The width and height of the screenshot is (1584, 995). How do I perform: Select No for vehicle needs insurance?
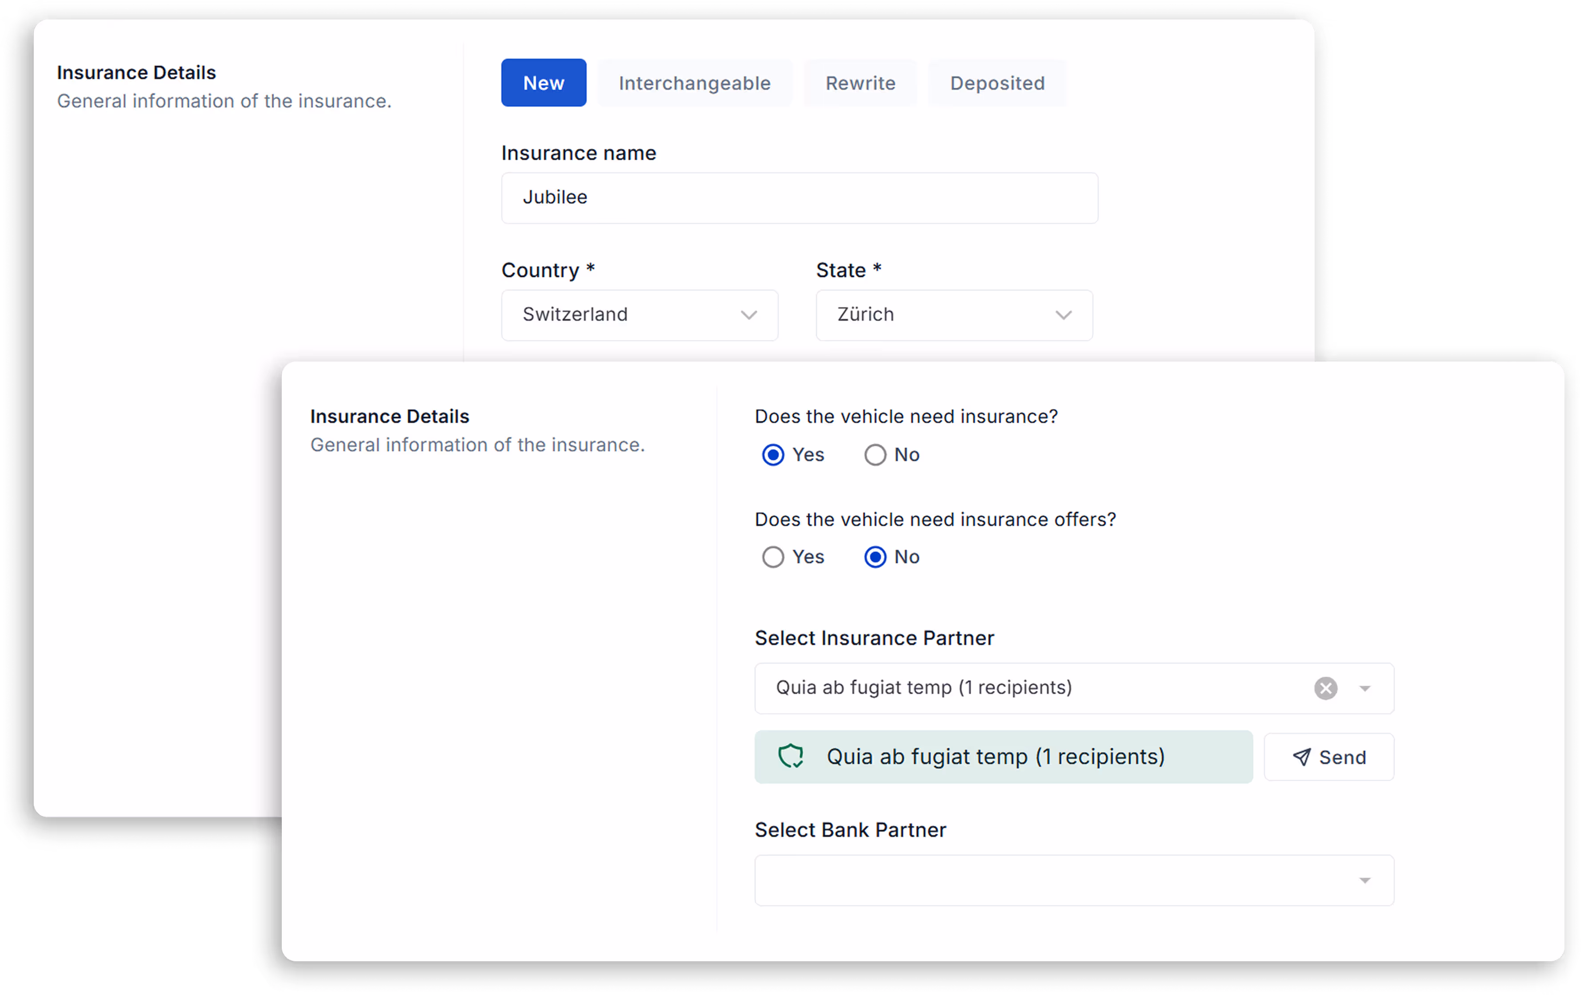(875, 455)
